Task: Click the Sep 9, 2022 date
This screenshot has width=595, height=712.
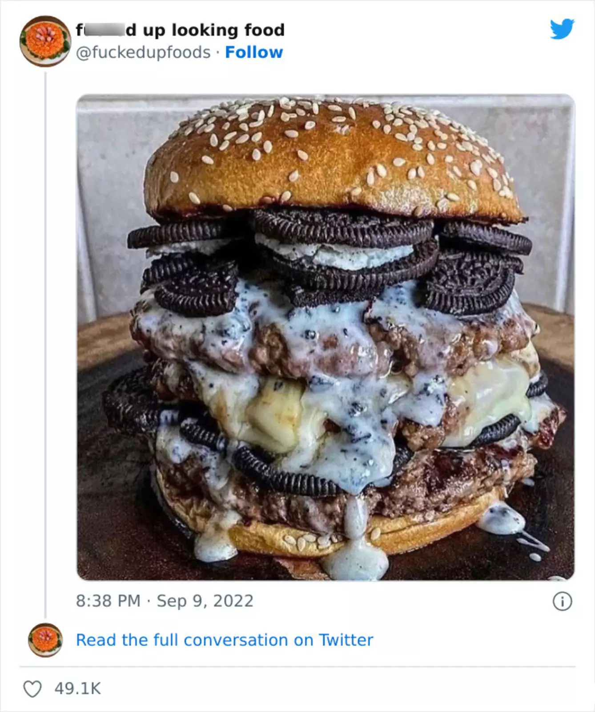Action: [x=205, y=601]
